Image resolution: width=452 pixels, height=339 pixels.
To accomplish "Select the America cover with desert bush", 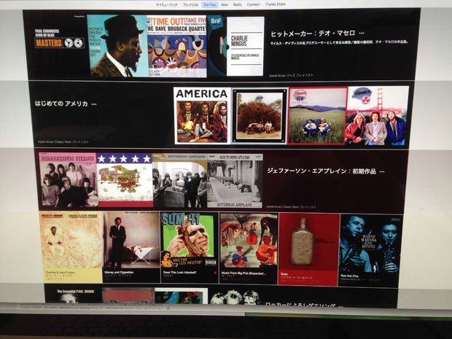I will click(x=260, y=116).
